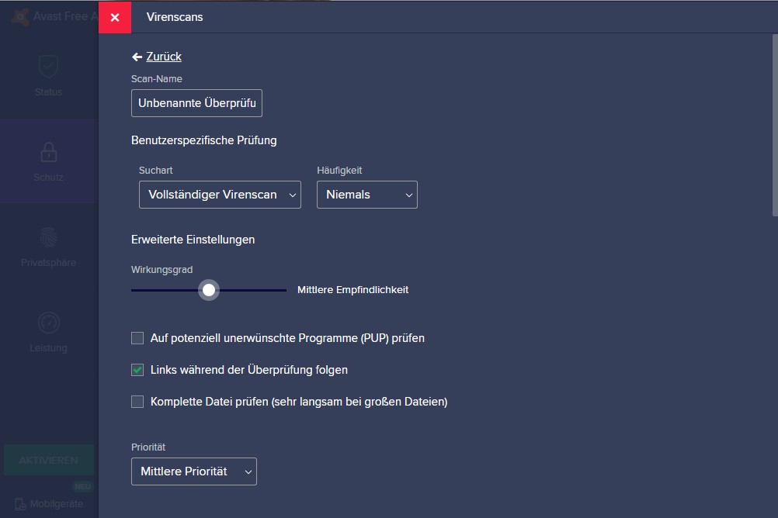Viewport: 778px width, 518px height.
Task: Click the 'Mittlere Empfindlichkeit' label
Action: (x=353, y=290)
